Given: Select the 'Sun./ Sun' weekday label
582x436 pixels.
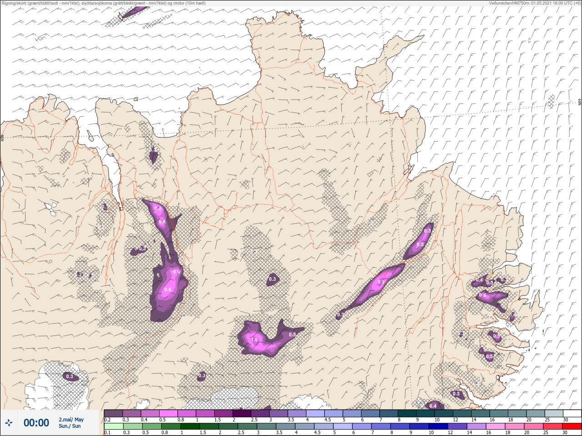Looking at the screenshot, I should click(70, 426).
